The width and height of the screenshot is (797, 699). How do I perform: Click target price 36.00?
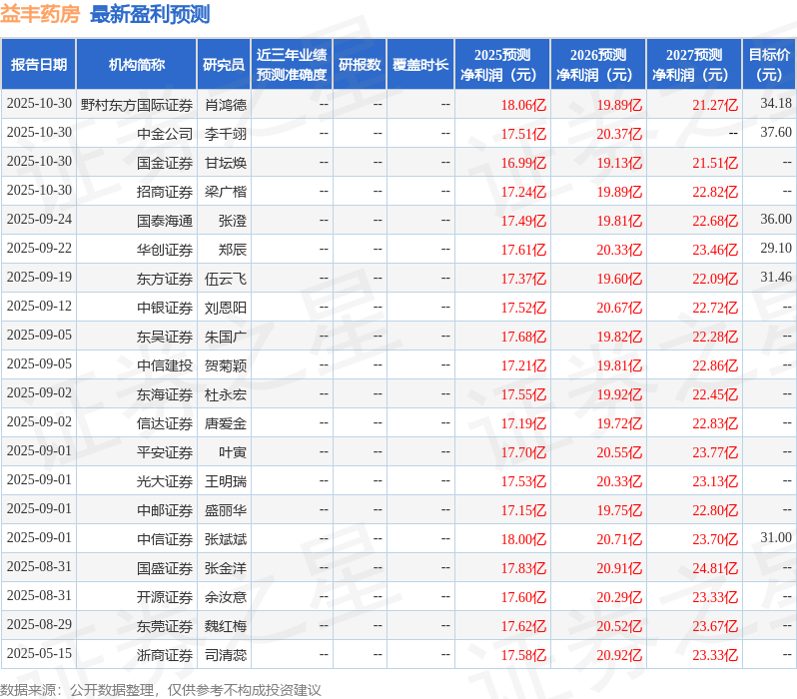coord(776,219)
